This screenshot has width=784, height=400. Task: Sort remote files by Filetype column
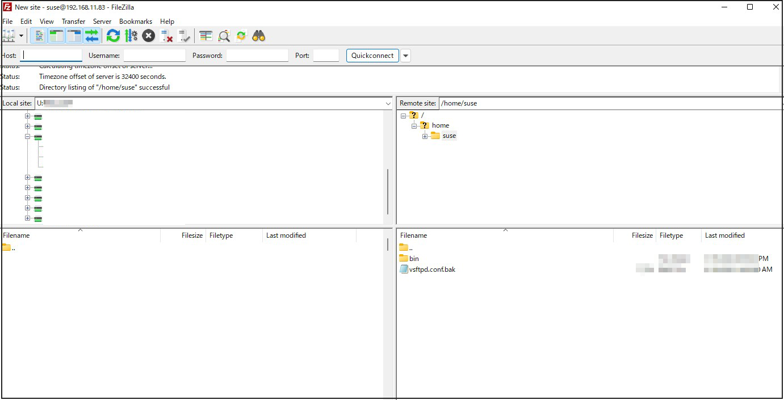(x=678, y=235)
